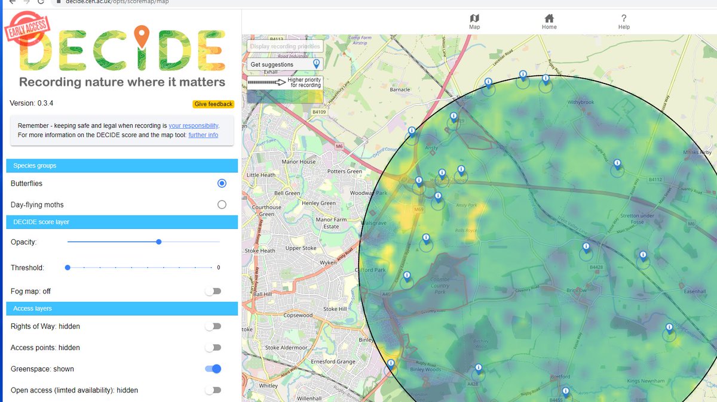
Task: Click marker east of Ernesford Grange
Action: coord(391,364)
